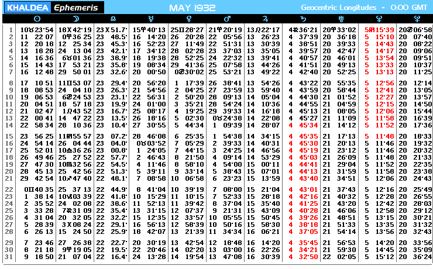Click the lunar Node symbol header
Screen dimensions: 433x269
pos(113,19)
